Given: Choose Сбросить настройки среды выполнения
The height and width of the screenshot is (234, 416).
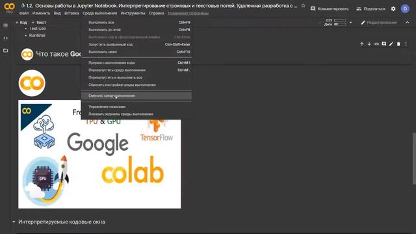Looking at the screenshot, I should coord(136,85).
